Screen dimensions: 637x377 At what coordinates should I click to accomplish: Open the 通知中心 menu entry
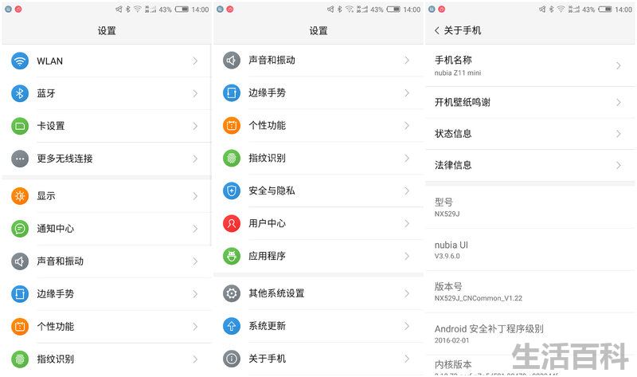coord(107,229)
